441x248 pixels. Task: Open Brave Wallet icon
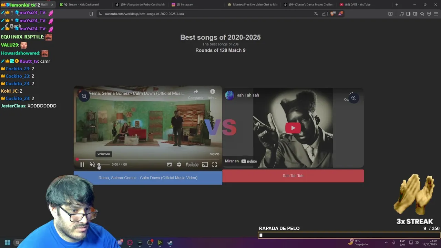[x=415, y=14]
